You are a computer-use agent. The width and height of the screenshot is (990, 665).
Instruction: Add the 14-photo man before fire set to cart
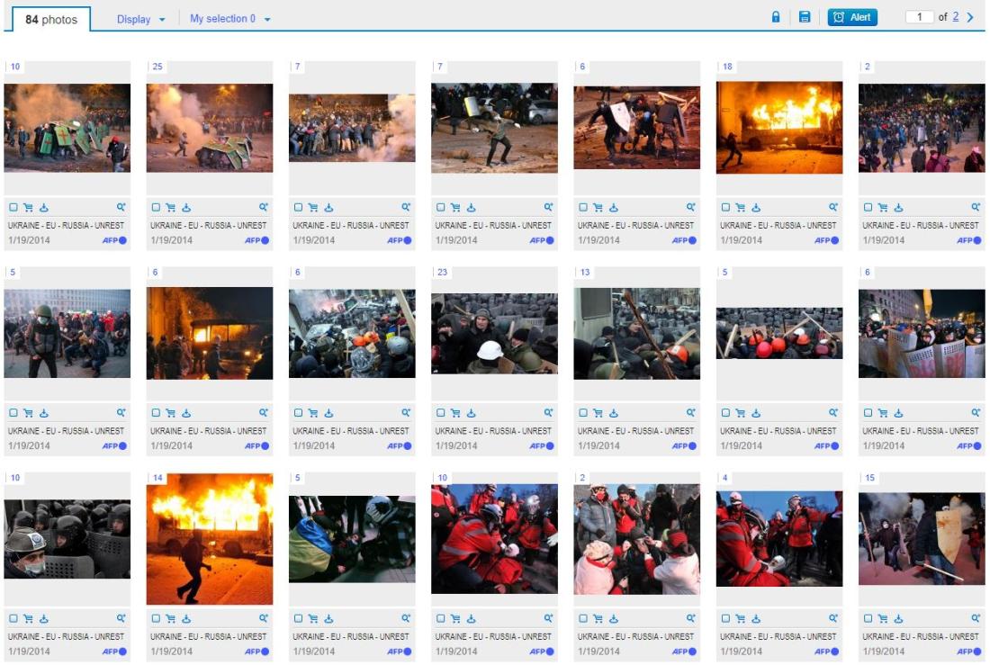tap(170, 619)
